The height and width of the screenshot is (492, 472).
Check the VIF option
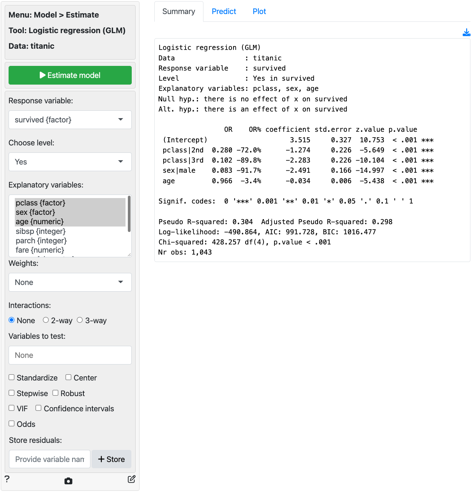(12, 408)
